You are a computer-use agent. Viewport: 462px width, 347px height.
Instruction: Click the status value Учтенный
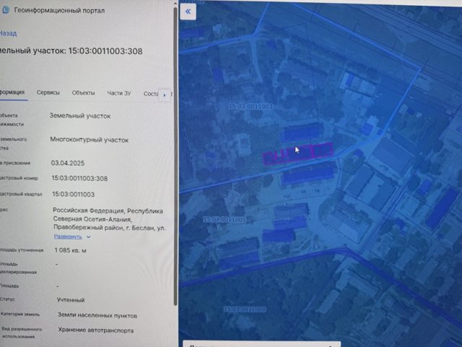[71, 300]
